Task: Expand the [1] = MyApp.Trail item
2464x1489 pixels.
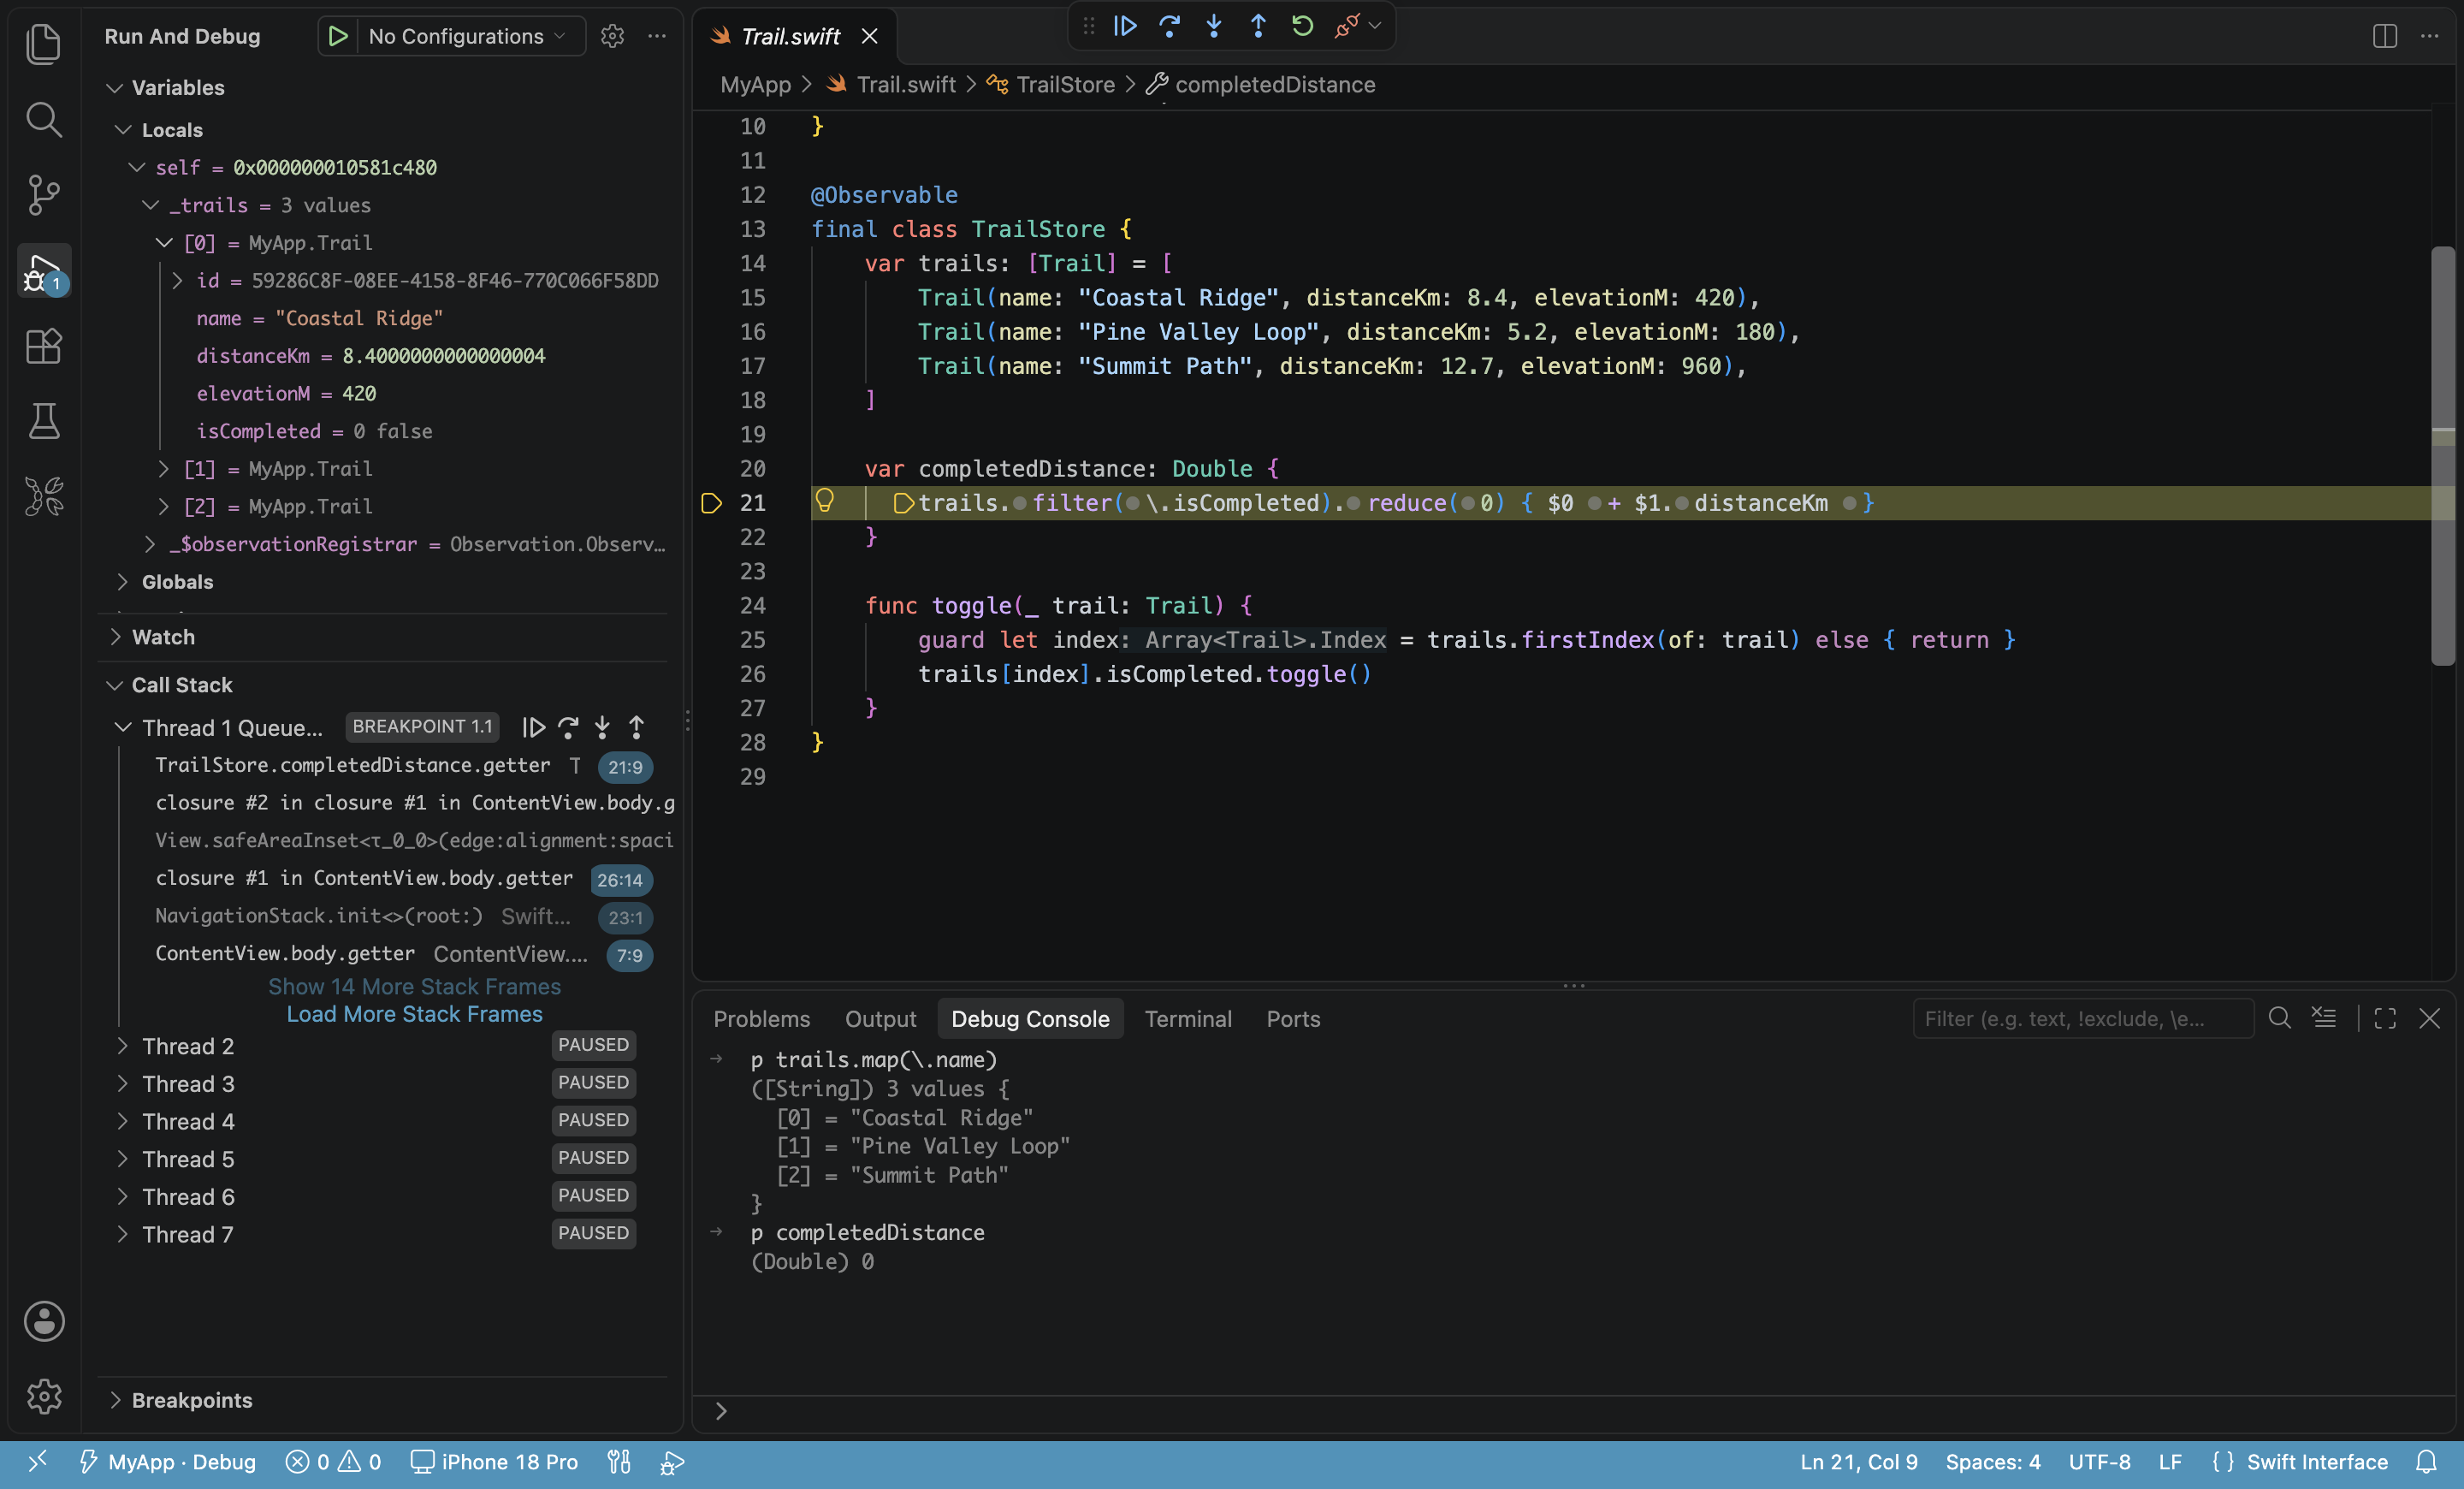Action: point(165,468)
